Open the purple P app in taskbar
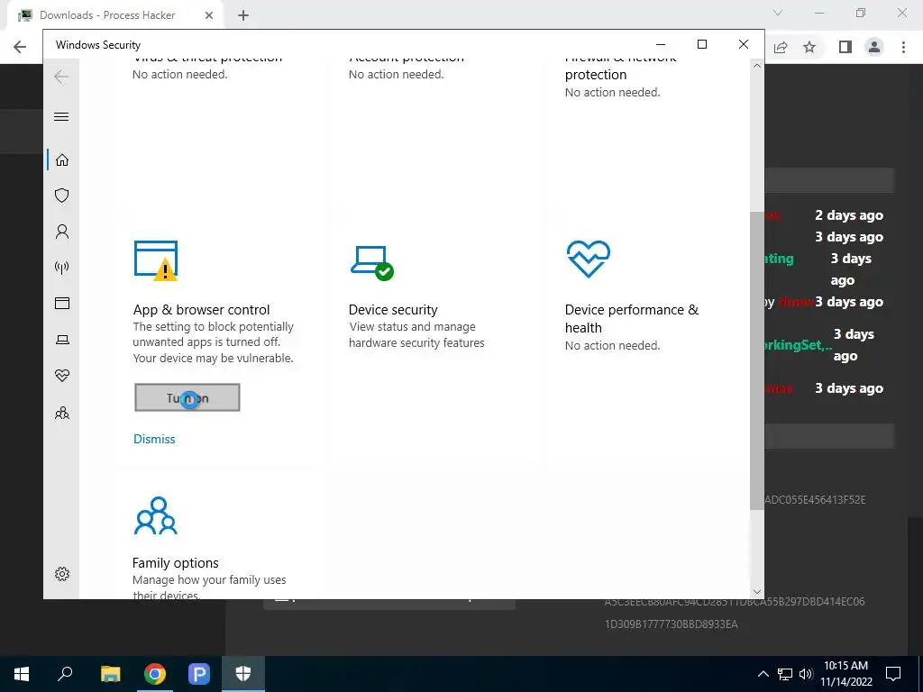The image size is (923, 692). point(199,674)
